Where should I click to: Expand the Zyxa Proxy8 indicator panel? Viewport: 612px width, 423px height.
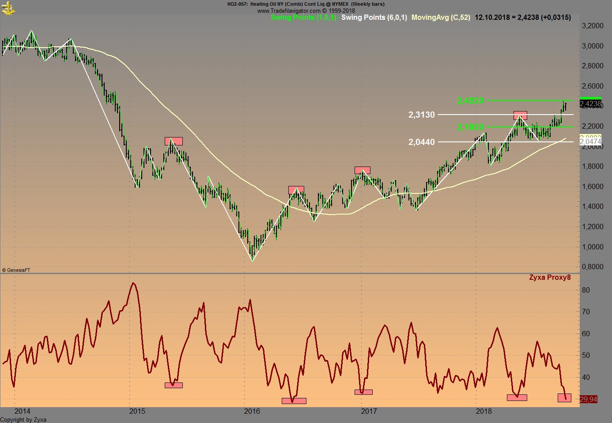[x=550, y=278]
